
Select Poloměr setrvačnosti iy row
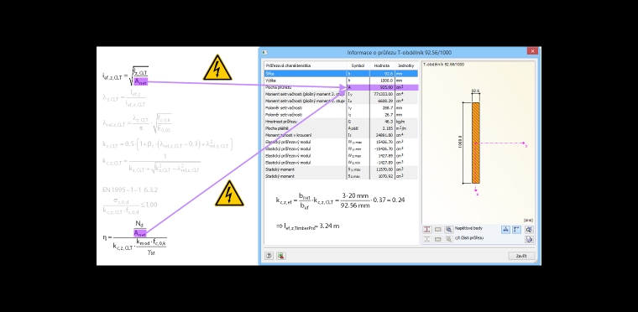click(341, 108)
